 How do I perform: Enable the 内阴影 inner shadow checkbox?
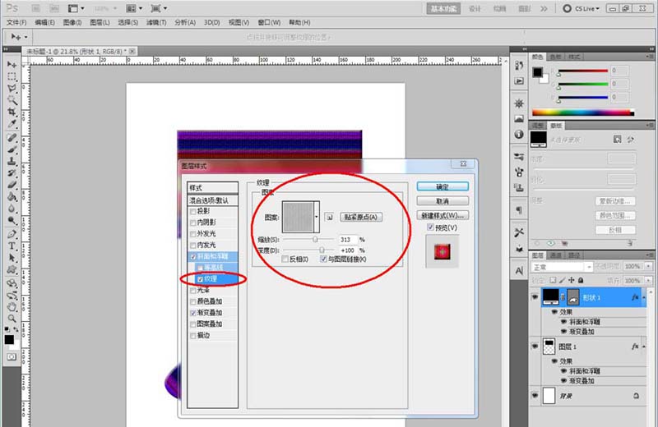pyautogui.click(x=193, y=223)
